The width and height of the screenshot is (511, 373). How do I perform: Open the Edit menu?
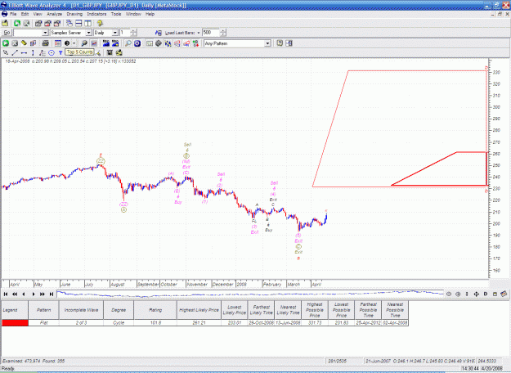(25, 14)
